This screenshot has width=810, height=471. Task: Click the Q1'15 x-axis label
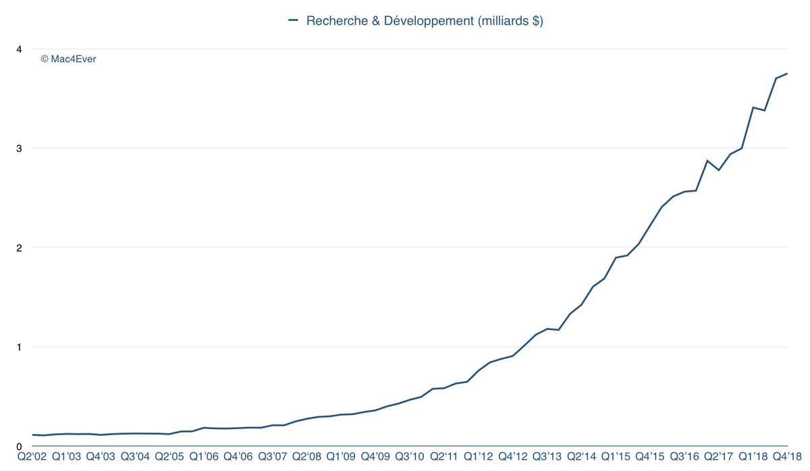(616, 457)
